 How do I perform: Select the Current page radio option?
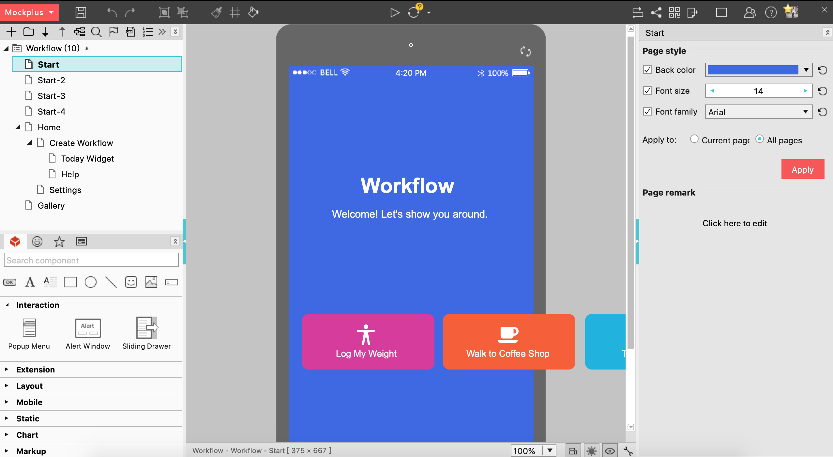point(694,139)
